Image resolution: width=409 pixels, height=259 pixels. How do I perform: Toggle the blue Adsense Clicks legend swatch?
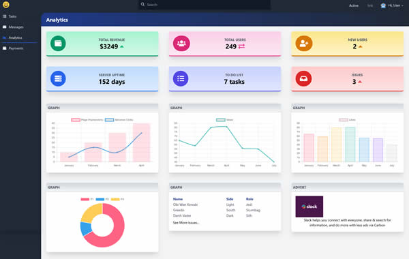tap(109, 120)
